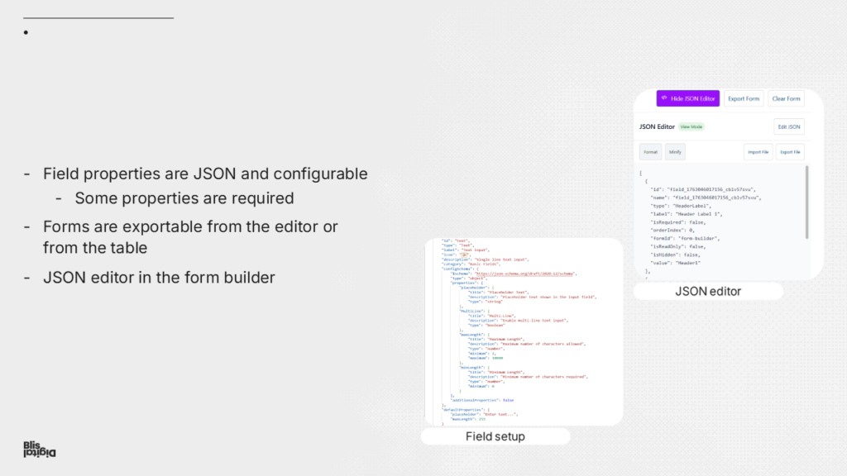Click the 'JSON Editor' panel heading
The width and height of the screenshot is (847, 476).
657,126
